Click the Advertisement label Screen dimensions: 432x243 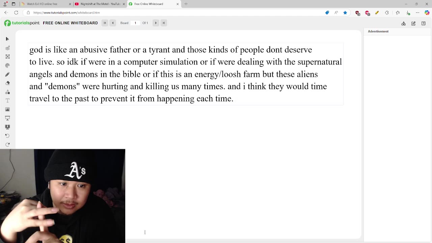click(x=378, y=31)
